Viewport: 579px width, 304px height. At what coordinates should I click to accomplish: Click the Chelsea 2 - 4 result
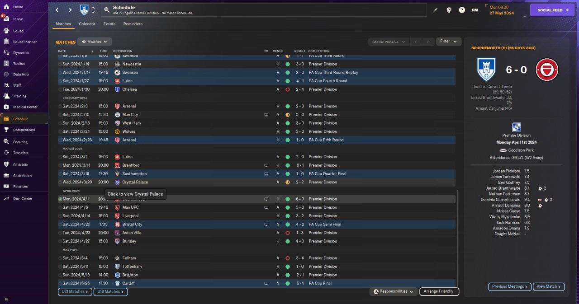coord(299,89)
